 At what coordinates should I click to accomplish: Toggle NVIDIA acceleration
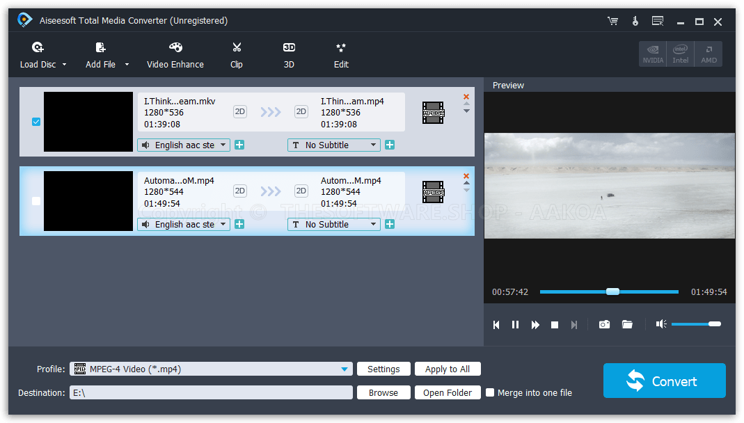(653, 54)
